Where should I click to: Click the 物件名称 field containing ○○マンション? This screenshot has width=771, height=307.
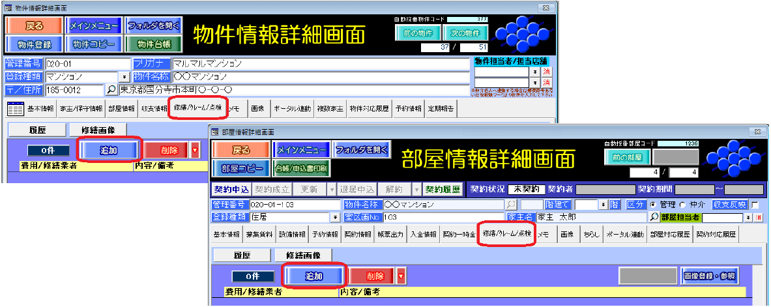(319, 77)
